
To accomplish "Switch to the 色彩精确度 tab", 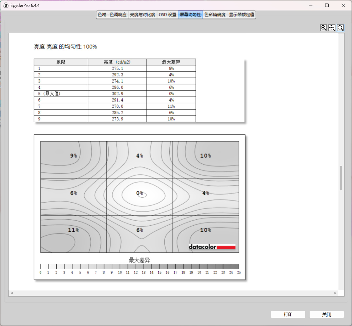I will coord(215,15).
